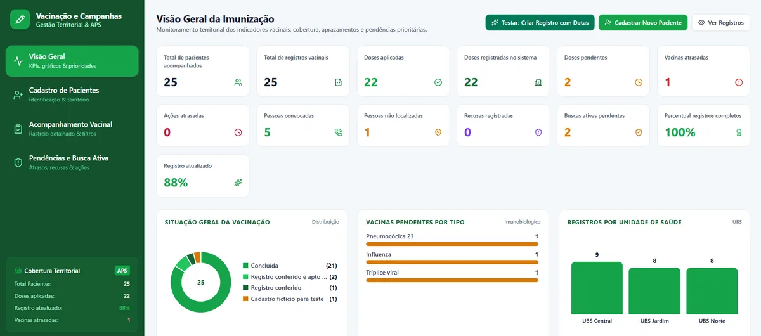
Task: Click the phone icon in Pessoas convocadas card
Action: tap(339, 132)
